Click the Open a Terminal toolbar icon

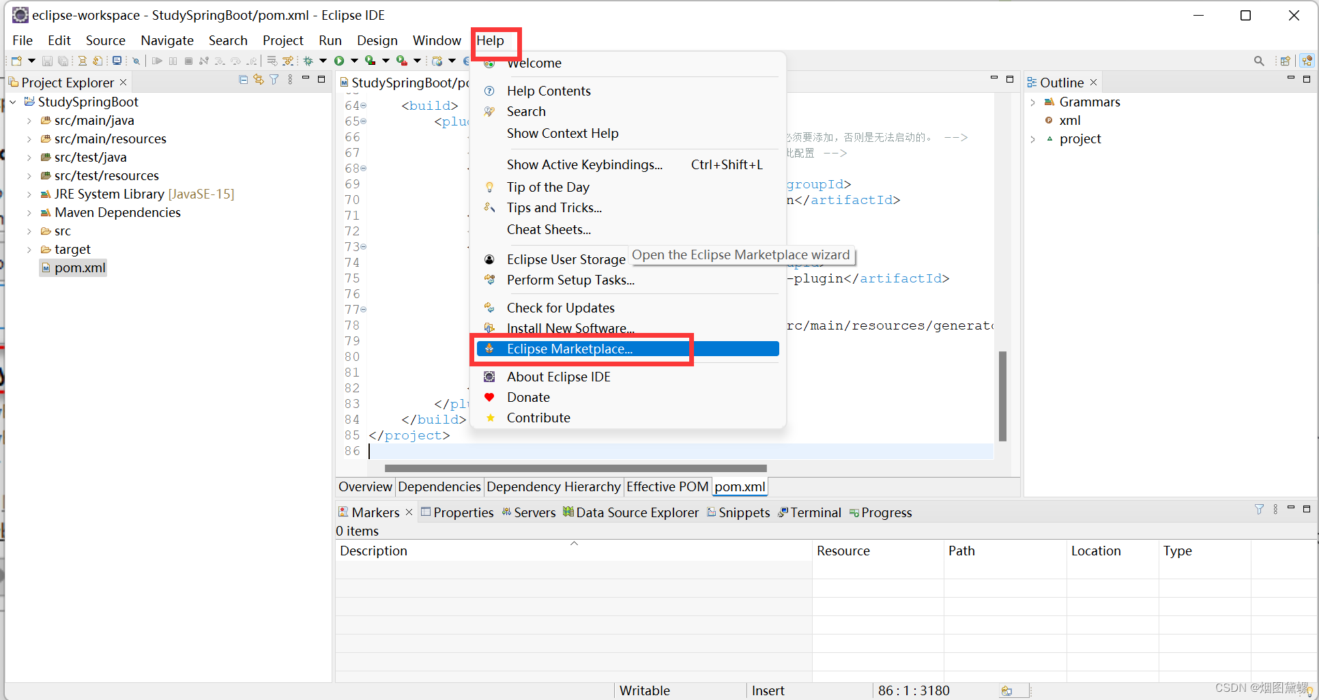117,60
